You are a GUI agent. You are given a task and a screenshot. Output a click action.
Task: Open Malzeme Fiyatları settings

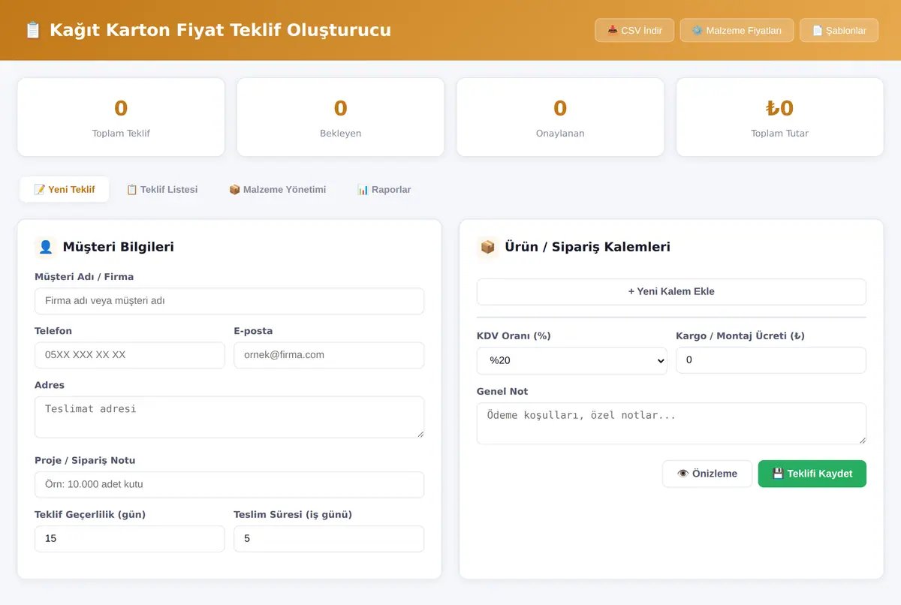pyautogui.click(x=737, y=31)
